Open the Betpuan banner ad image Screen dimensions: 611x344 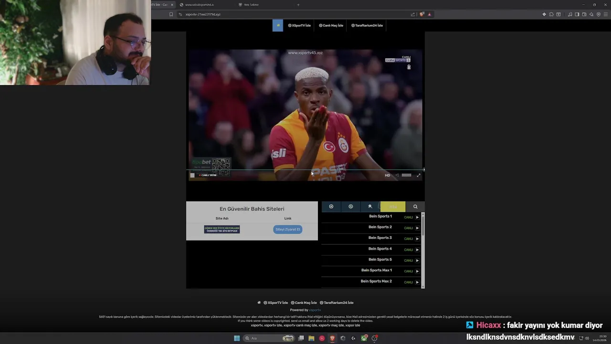[222, 229]
